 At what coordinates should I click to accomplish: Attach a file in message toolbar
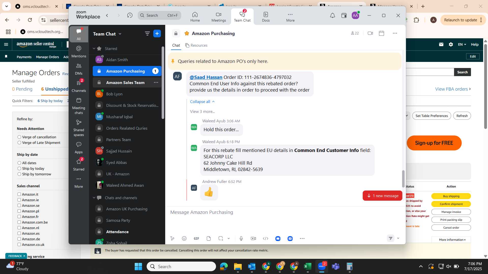(x=209, y=238)
